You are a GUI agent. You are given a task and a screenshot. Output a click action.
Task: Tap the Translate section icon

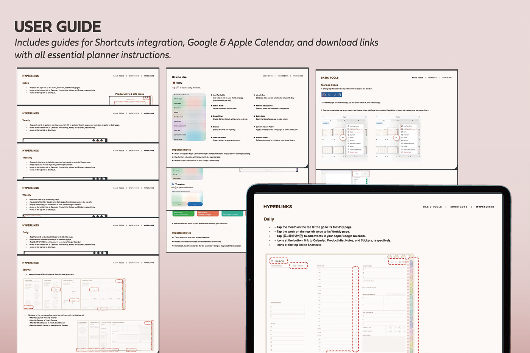173,184
